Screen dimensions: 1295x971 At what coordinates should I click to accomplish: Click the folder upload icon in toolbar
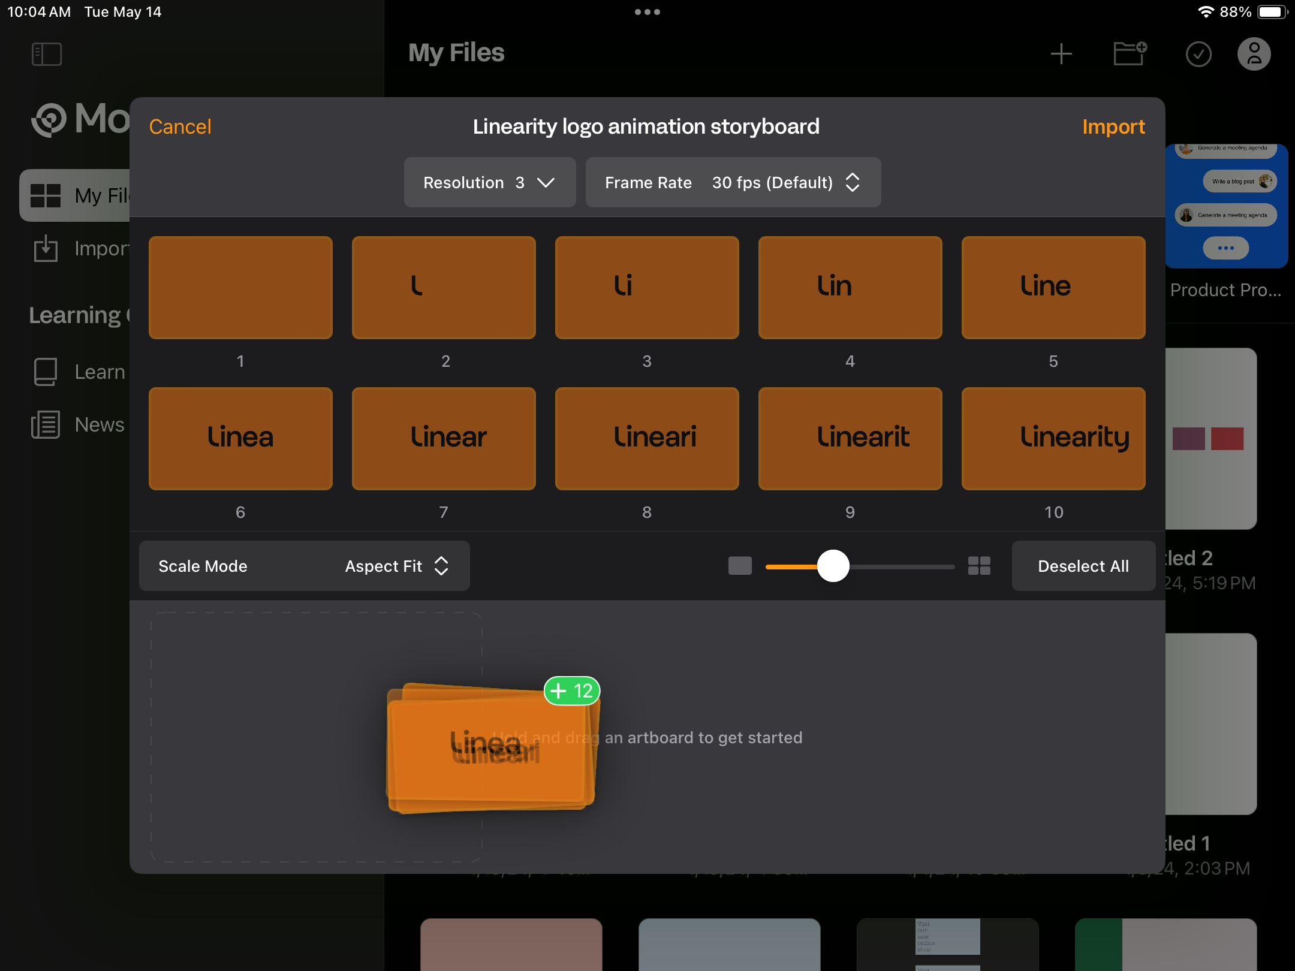[x=1130, y=52]
